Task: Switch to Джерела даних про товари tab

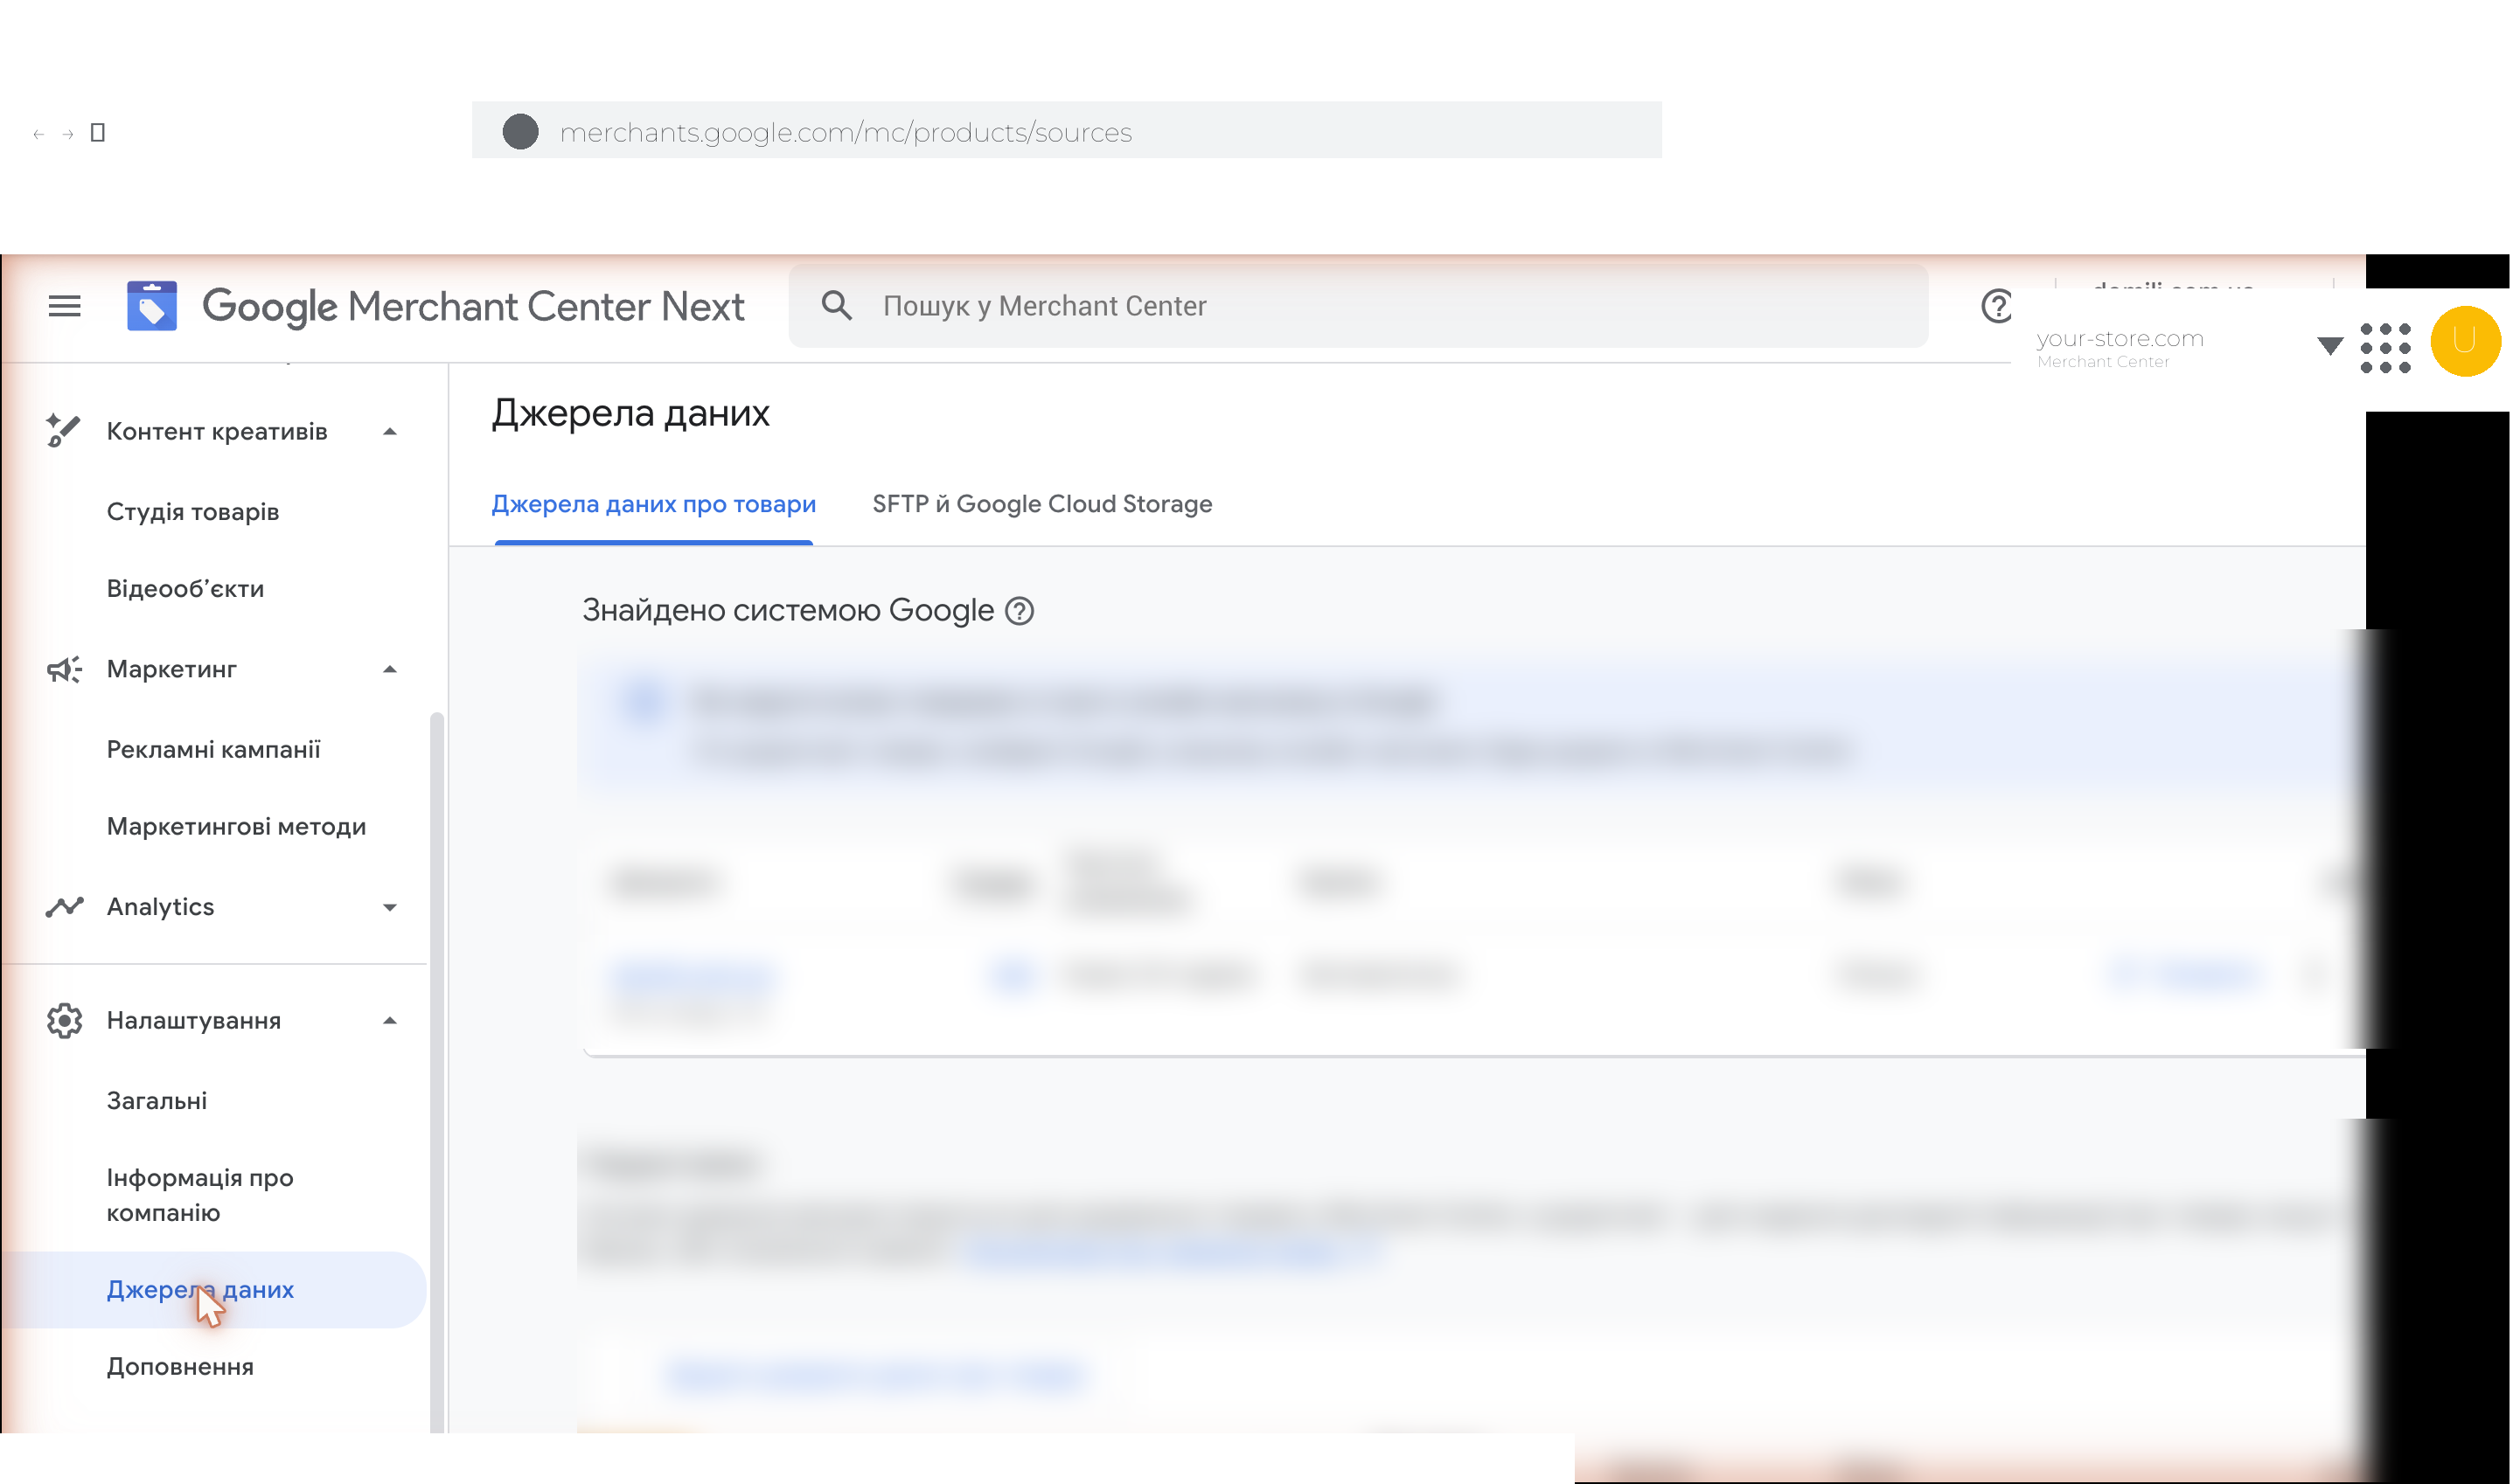Action: pyautogui.click(x=653, y=504)
